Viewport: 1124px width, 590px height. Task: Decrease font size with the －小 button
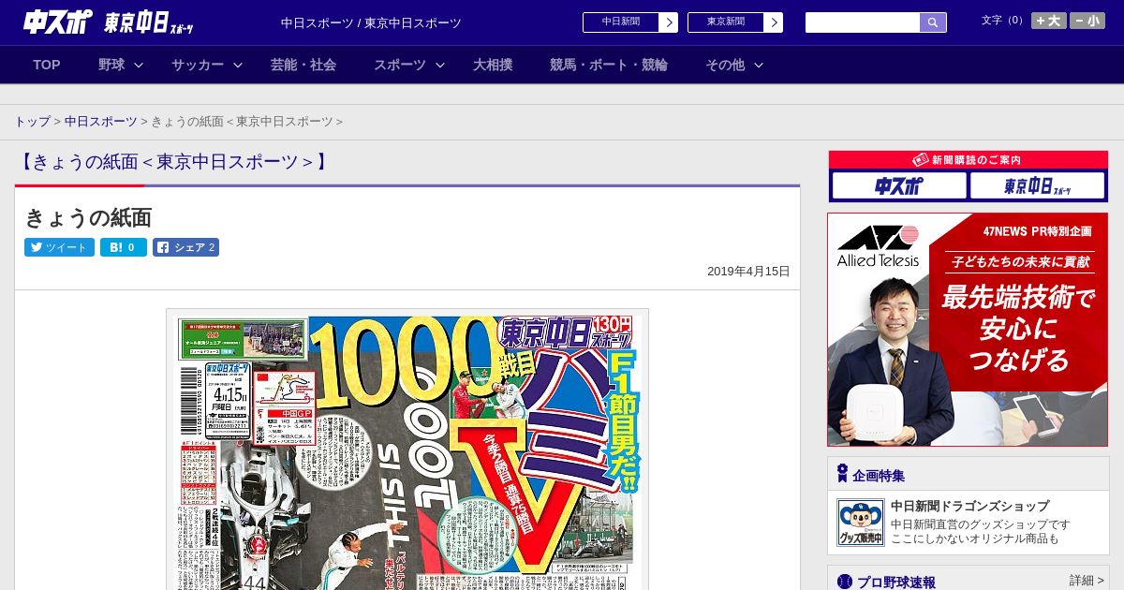pos(1087,21)
